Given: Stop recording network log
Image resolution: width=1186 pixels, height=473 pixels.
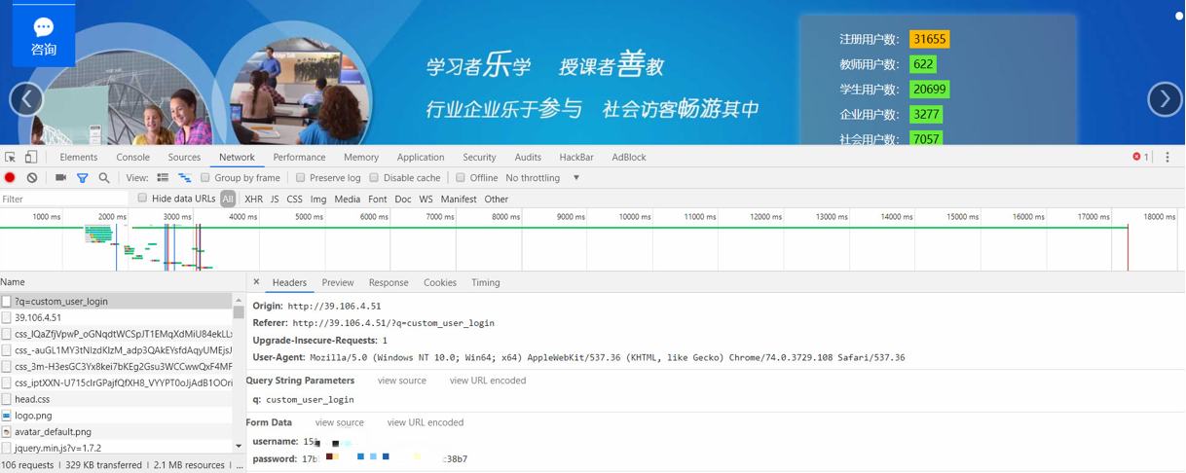Looking at the screenshot, I should 11,178.
